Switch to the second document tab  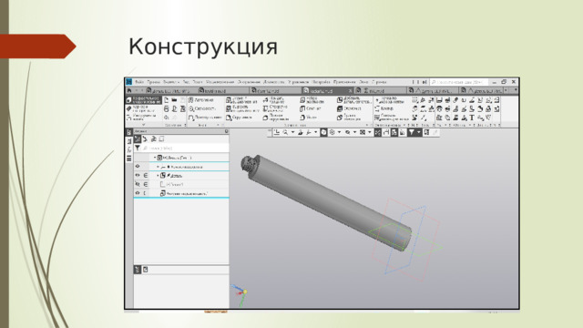coord(222,90)
